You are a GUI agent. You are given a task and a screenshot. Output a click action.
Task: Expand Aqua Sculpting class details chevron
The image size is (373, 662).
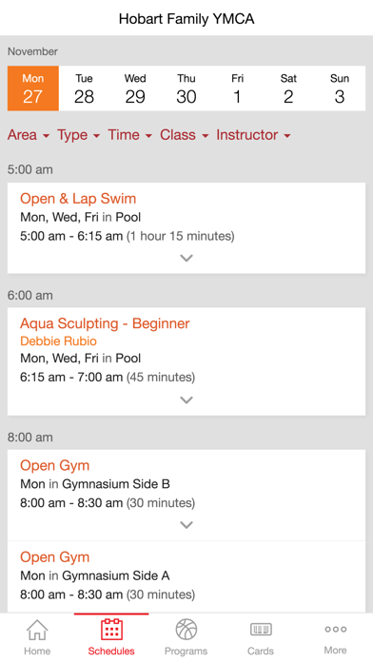pyautogui.click(x=186, y=399)
